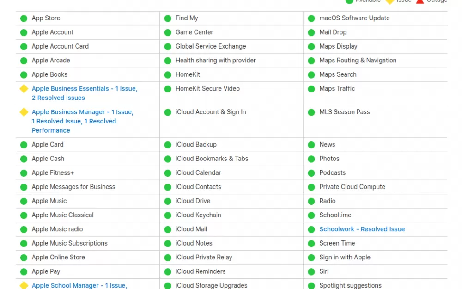
Task: Click the iCloud Reminders text
Action: point(201,271)
